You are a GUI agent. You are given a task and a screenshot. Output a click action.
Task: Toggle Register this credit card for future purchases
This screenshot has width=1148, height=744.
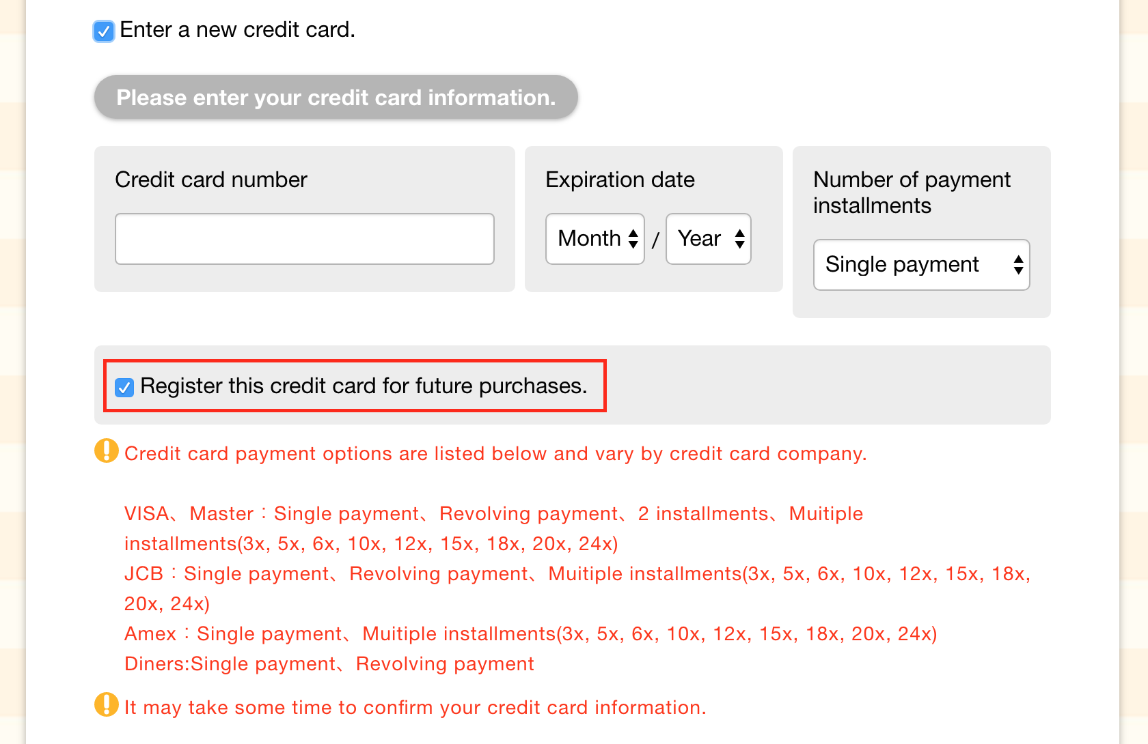pos(124,387)
